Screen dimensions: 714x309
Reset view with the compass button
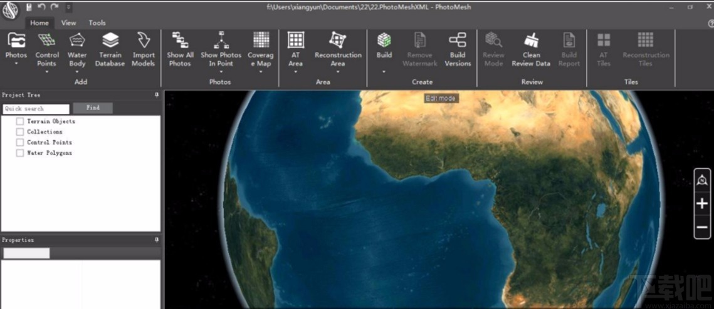701,180
